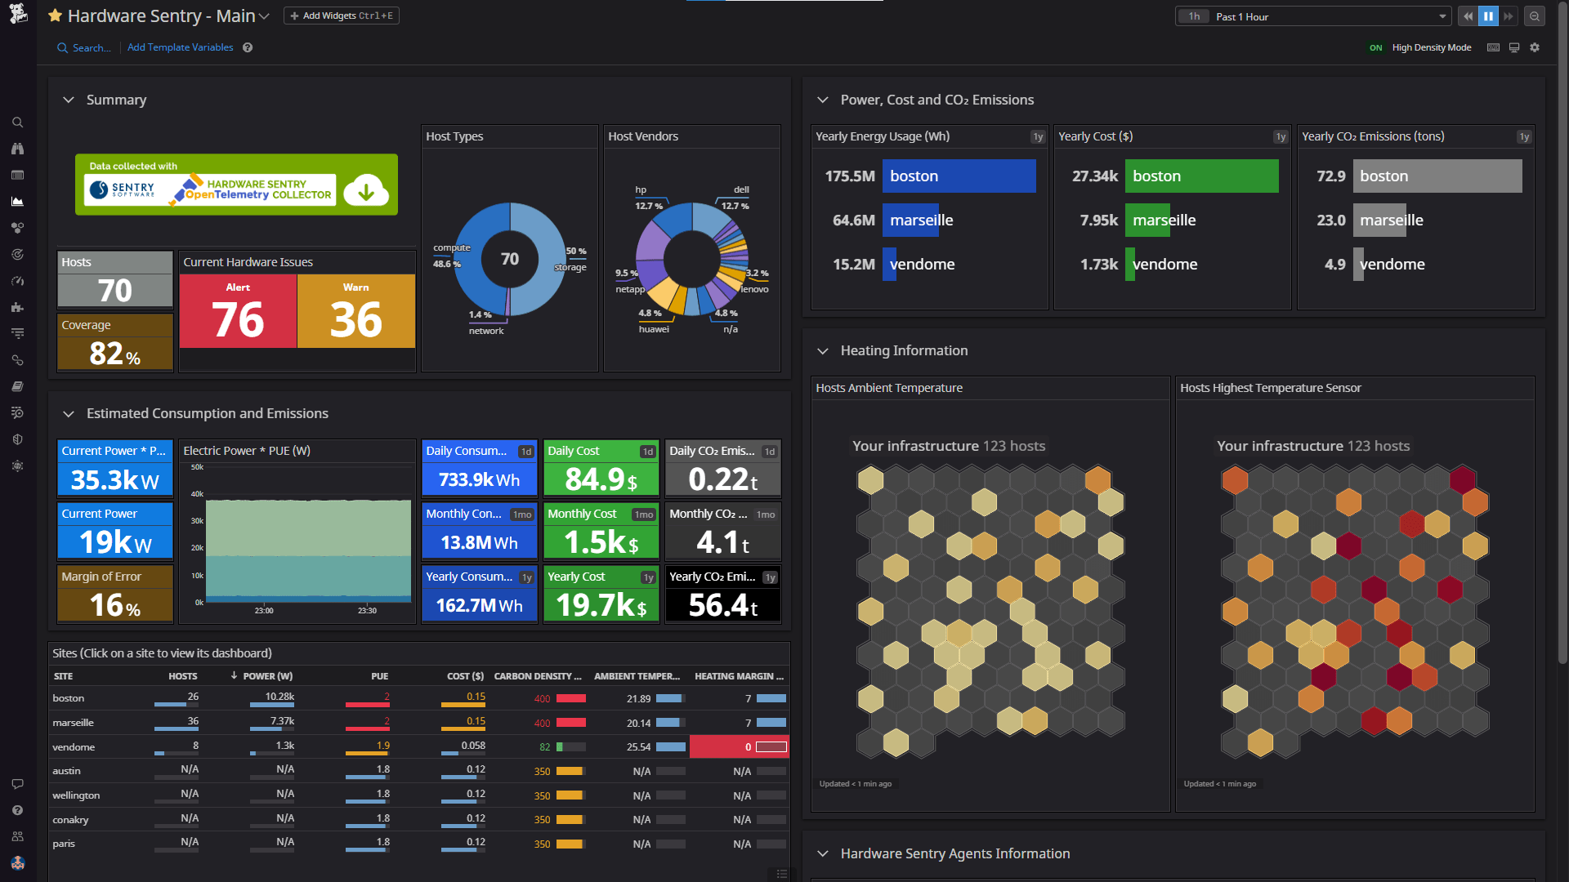
Task: Open the Hardware Sentry - Main dashboard switcher
Action: click(x=263, y=16)
